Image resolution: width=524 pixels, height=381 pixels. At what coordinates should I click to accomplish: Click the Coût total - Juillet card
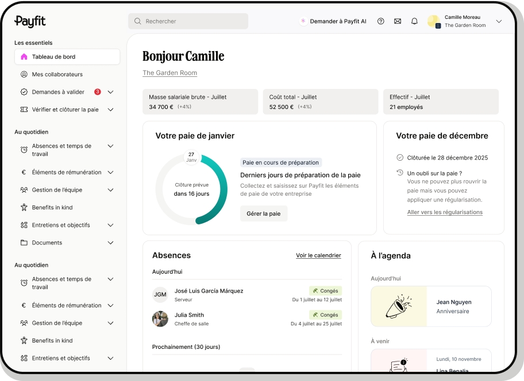point(321,102)
